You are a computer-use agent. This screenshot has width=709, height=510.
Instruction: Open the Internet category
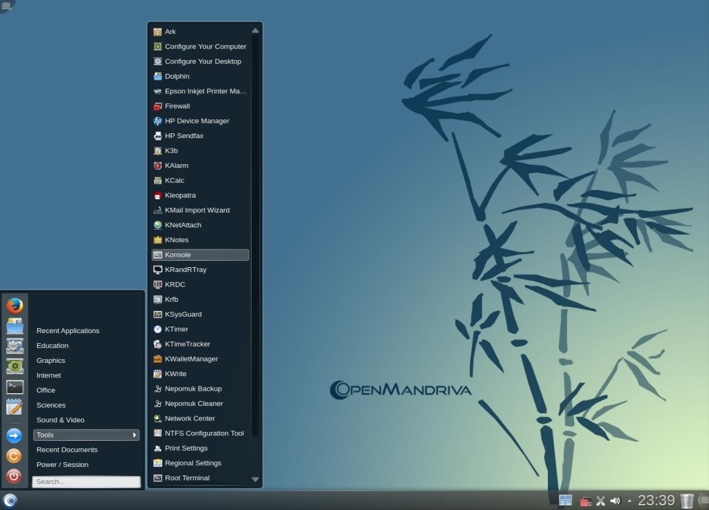tap(48, 376)
